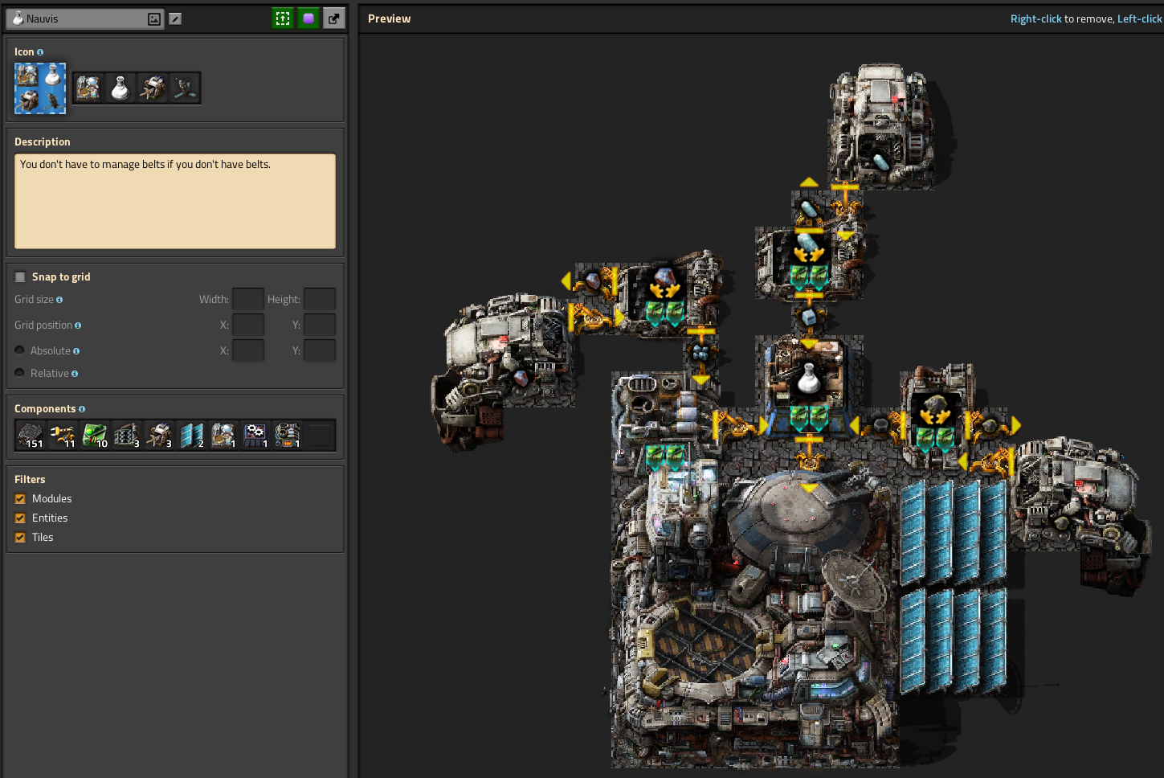The width and height of the screenshot is (1164, 778).
Task: Click the Grid position info icon
Action: [x=78, y=326]
